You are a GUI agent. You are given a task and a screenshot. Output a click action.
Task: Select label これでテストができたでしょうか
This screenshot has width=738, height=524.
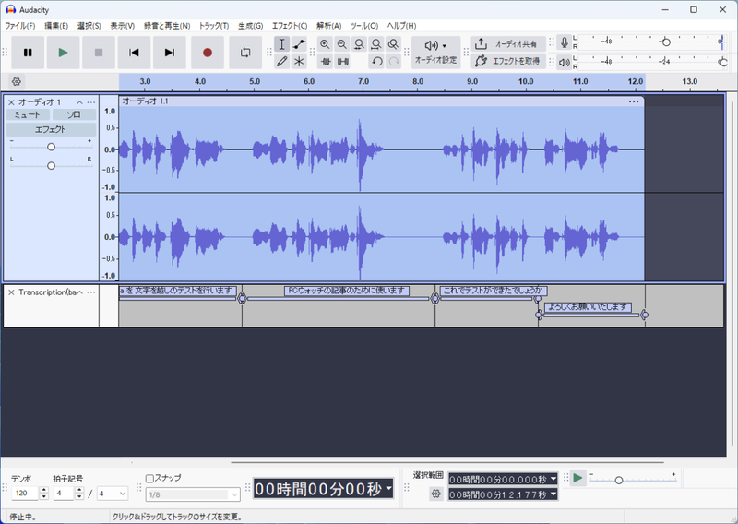tap(493, 291)
